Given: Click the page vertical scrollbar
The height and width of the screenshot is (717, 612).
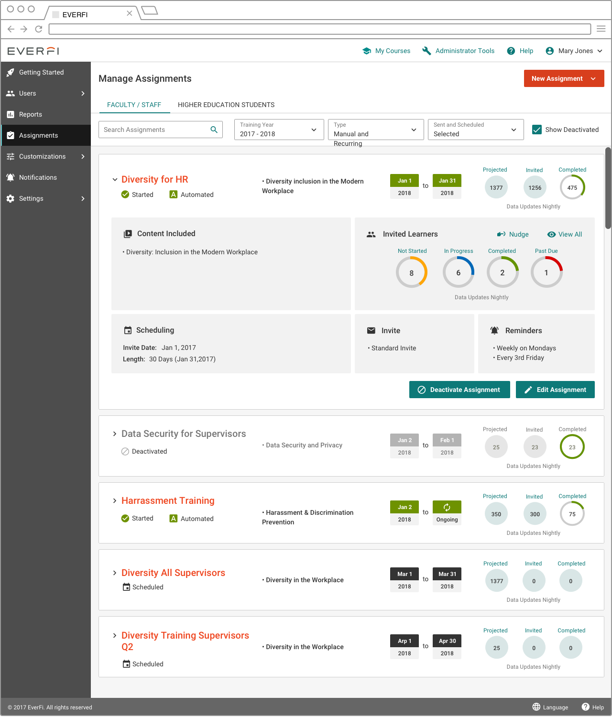Looking at the screenshot, I should point(608,188).
